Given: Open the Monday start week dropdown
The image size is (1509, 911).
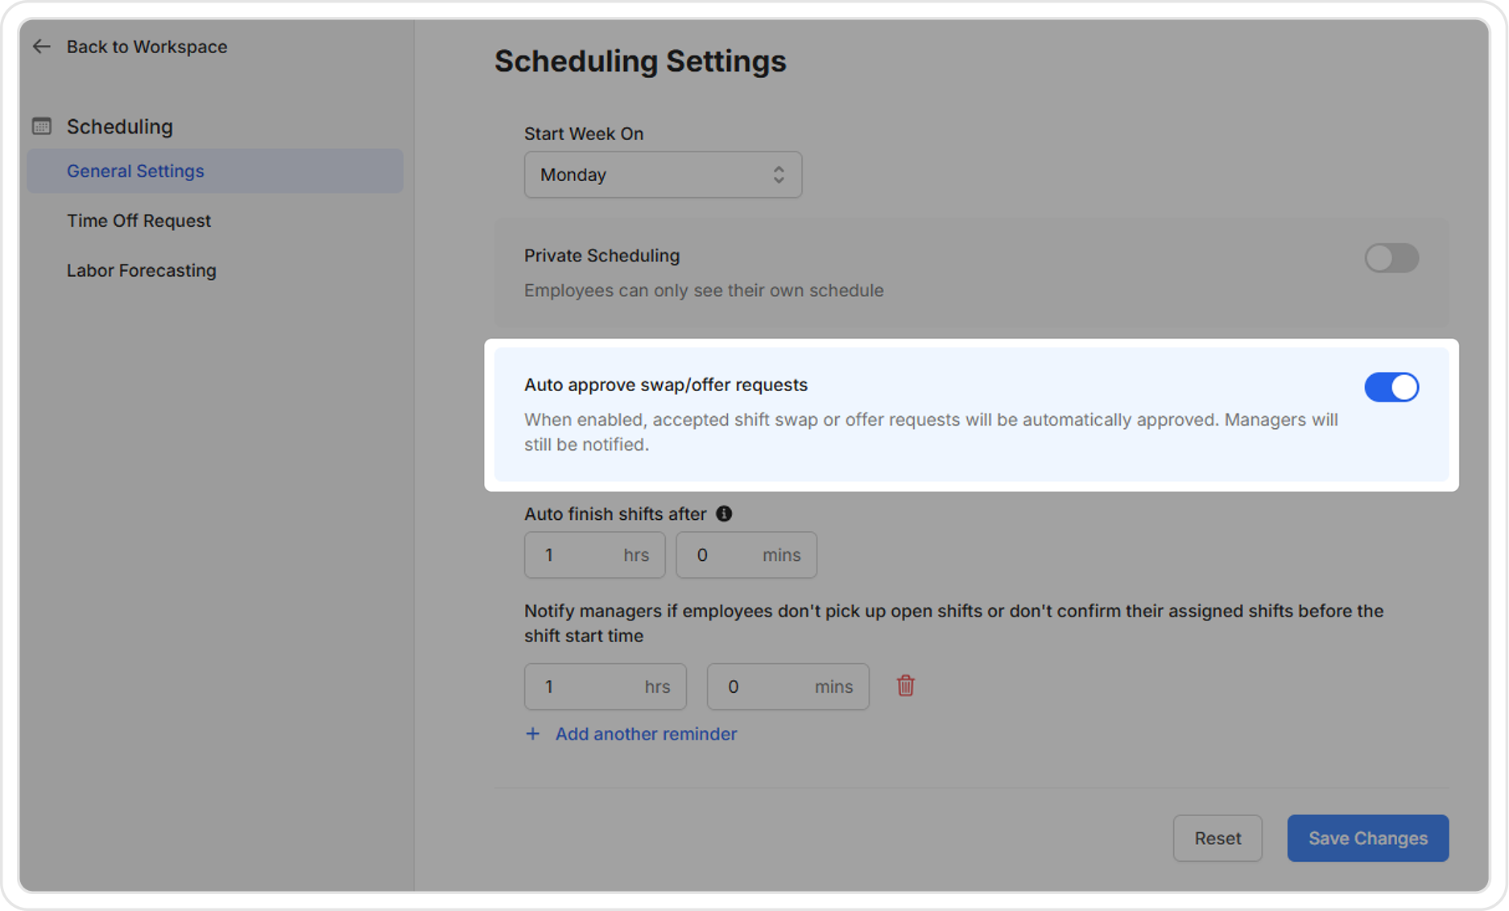Looking at the screenshot, I should 662,175.
